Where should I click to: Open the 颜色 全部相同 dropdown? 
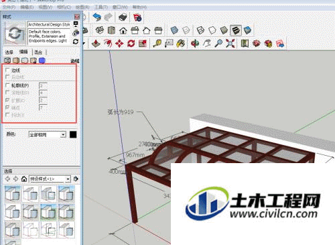[x=48, y=135]
